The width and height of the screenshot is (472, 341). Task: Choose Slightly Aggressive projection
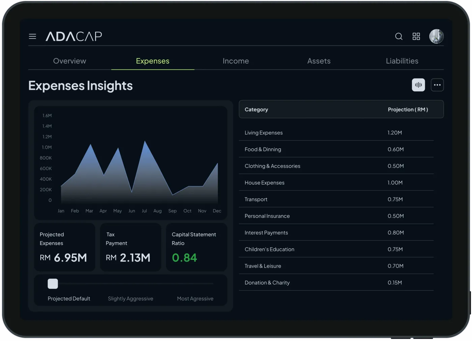[x=130, y=299]
